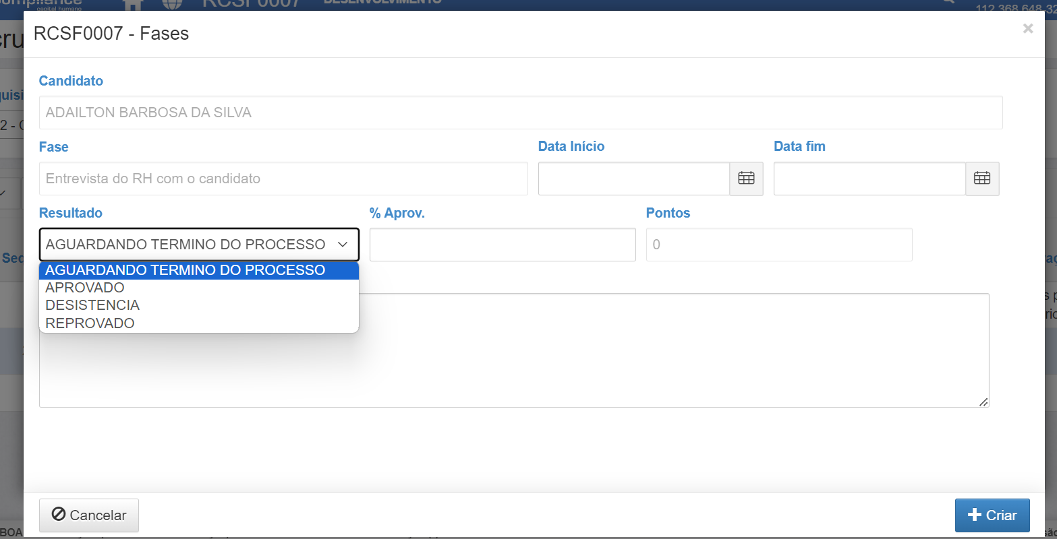Screen dimensions: 1057x539
Task: Focus the Data fim date field
Action: [869, 179]
